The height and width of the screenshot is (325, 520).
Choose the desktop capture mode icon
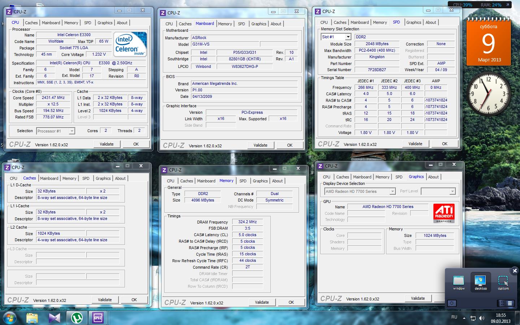481,282
